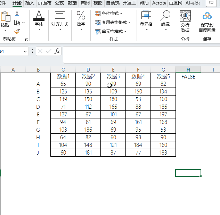
Task: Open the comments speech bubble button
Action: tap(211, 3)
